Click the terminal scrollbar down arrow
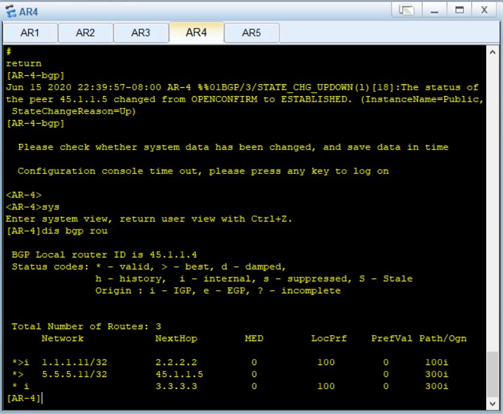The width and height of the screenshot is (503, 414). [x=493, y=404]
